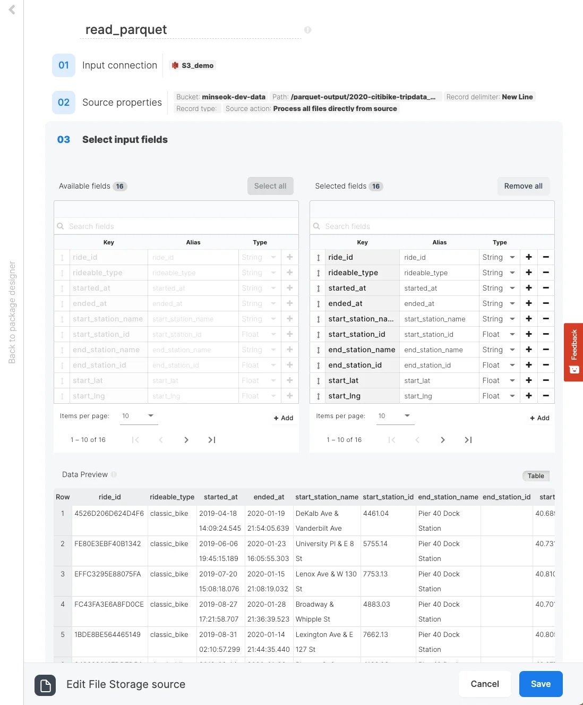Remove started_at from selected fields
Image resolution: width=583 pixels, height=705 pixels.
(546, 288)
